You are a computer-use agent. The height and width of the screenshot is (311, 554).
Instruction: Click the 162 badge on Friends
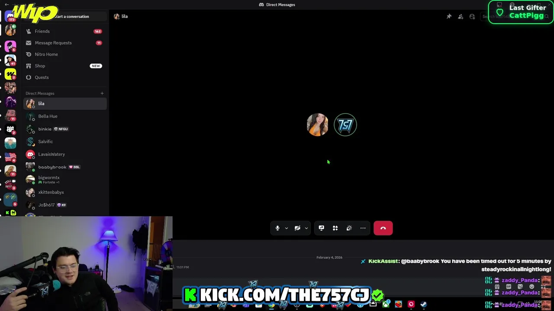[98, 31]
